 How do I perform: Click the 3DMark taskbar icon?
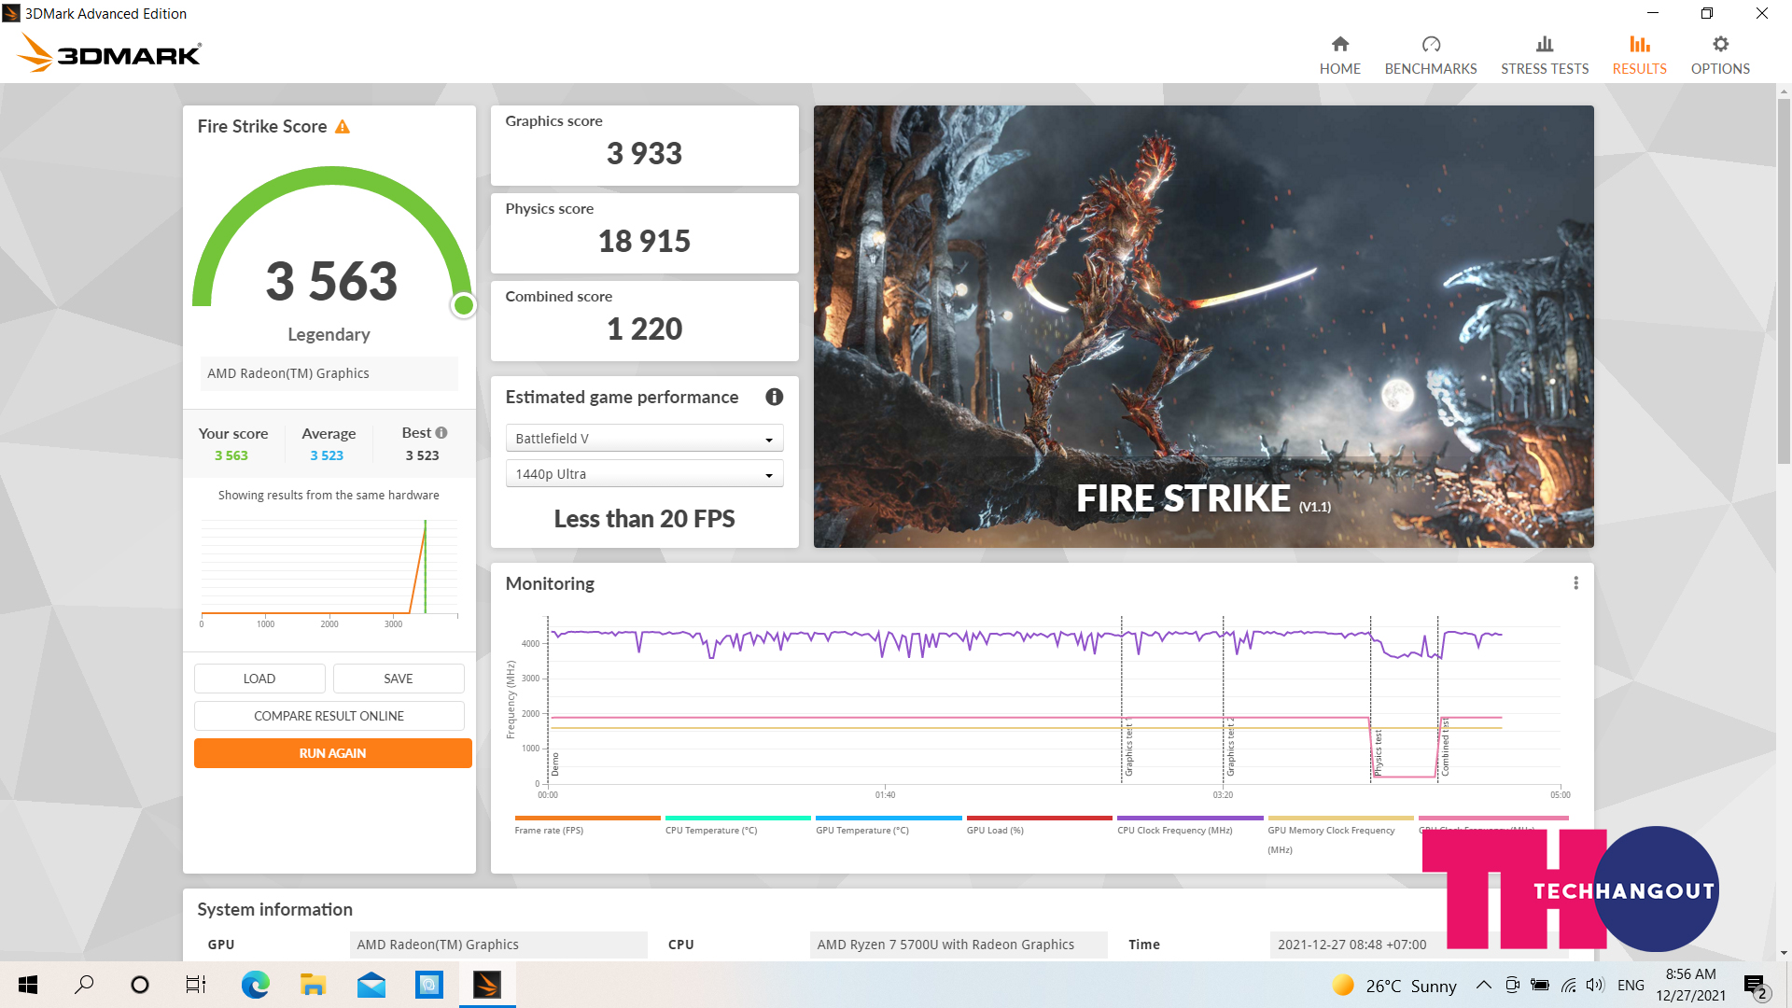(487, 985)
